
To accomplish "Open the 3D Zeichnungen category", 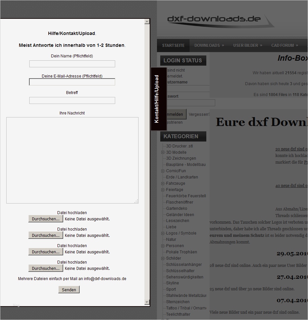I will (181, 158).
